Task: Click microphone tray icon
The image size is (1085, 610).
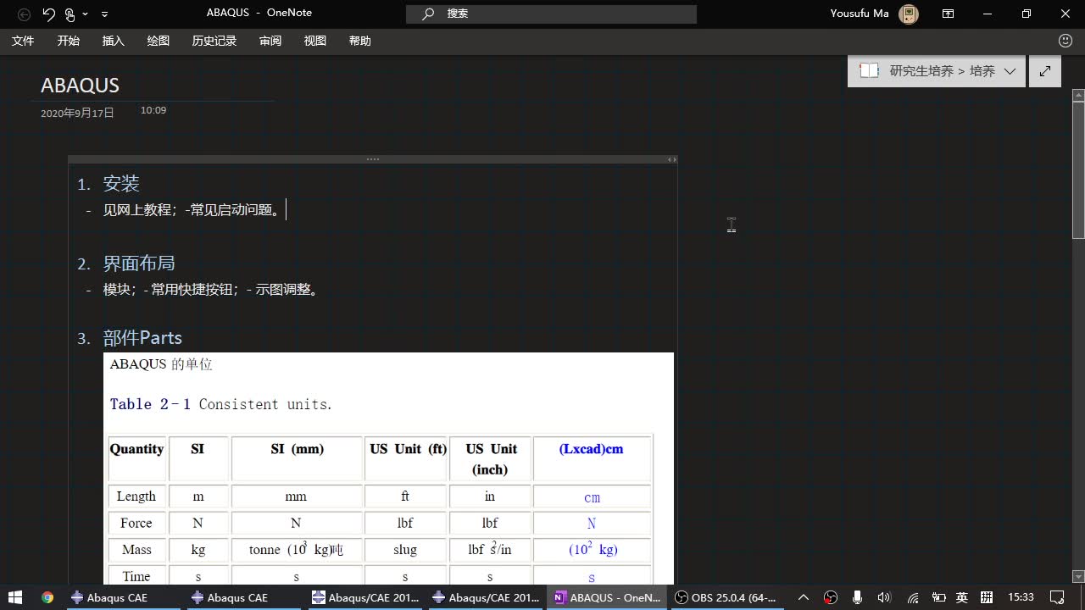Action: coord(858,597)
